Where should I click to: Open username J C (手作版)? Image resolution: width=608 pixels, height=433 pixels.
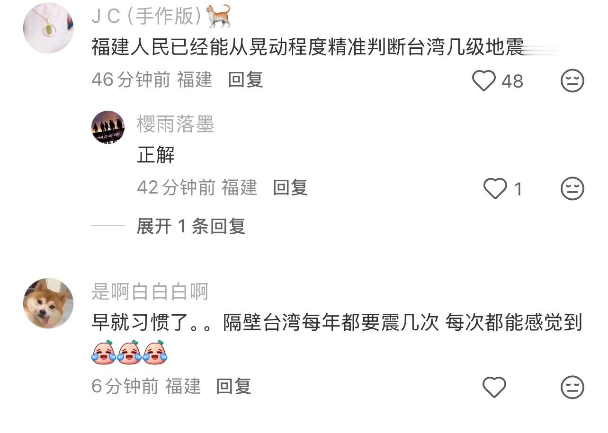pyautogui.click(x=149, y=17)
